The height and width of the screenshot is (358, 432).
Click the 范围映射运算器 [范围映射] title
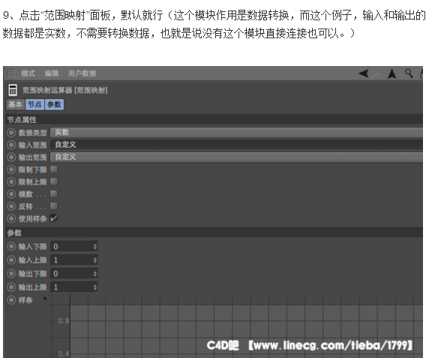[65, 90]
